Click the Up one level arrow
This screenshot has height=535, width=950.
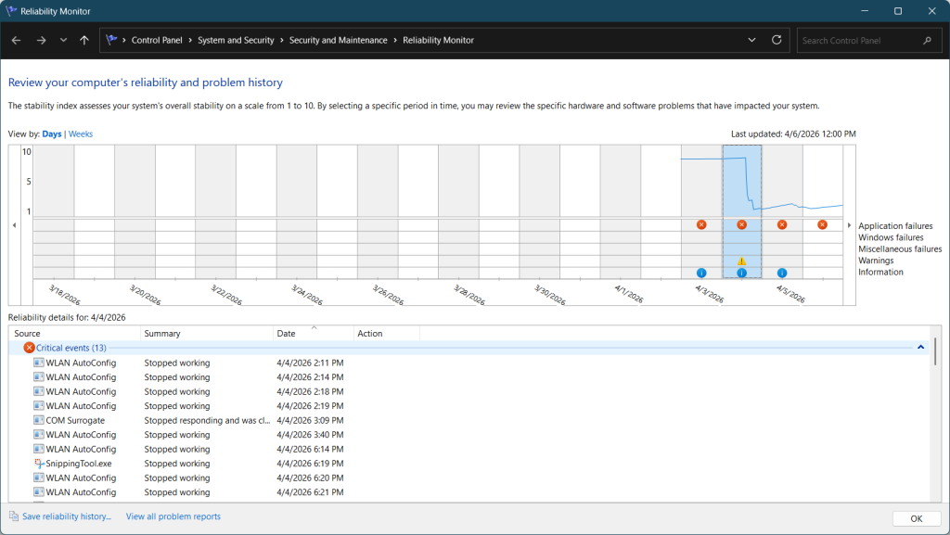[x=84, y=41]
